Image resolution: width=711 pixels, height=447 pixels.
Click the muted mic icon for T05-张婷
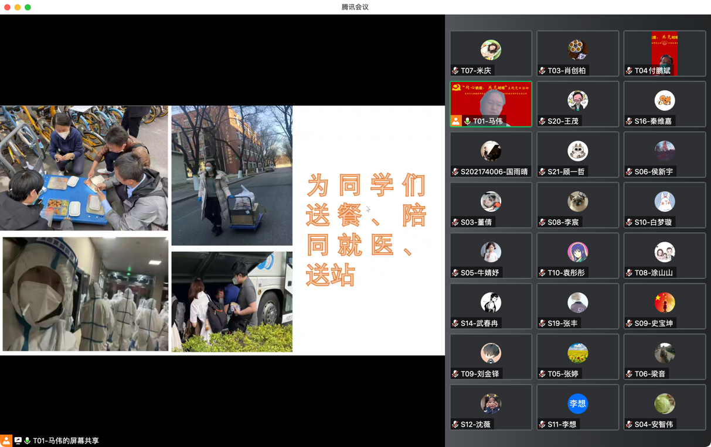tap(542, 374)
